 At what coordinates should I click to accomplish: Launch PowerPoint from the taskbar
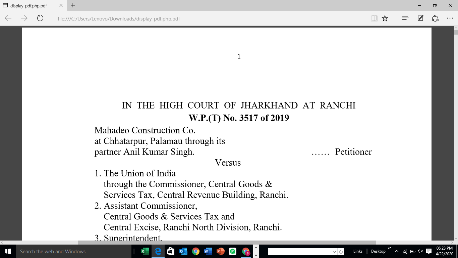click(x=220, y=251)
